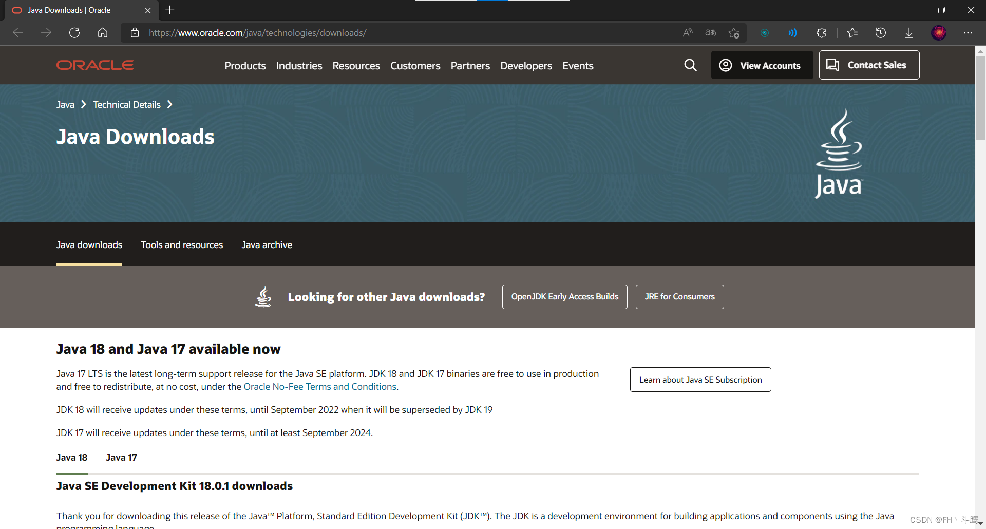The height and width of the screenshot is (529, 986).
Task: Click the View Accounts button
Action: (762, 65)
